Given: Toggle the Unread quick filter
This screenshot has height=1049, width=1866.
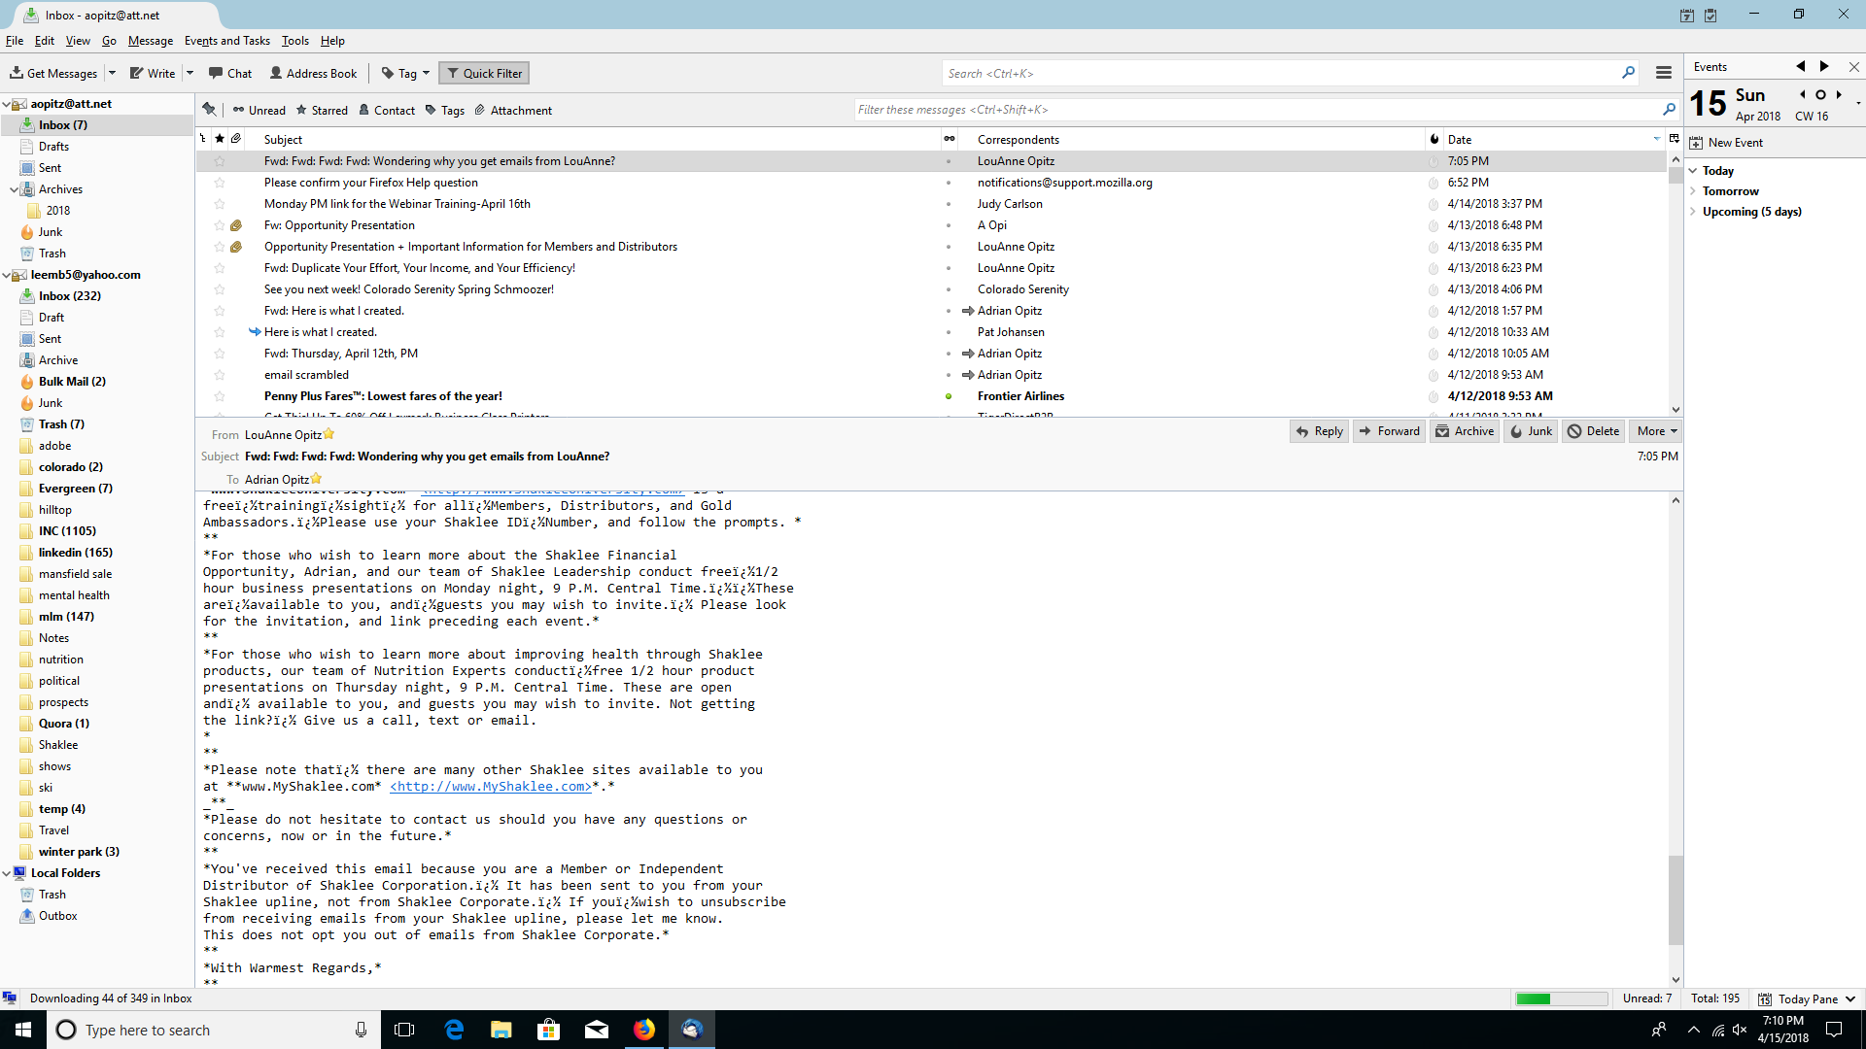Looking at the screenshot, I should click(x=259, y=111).
